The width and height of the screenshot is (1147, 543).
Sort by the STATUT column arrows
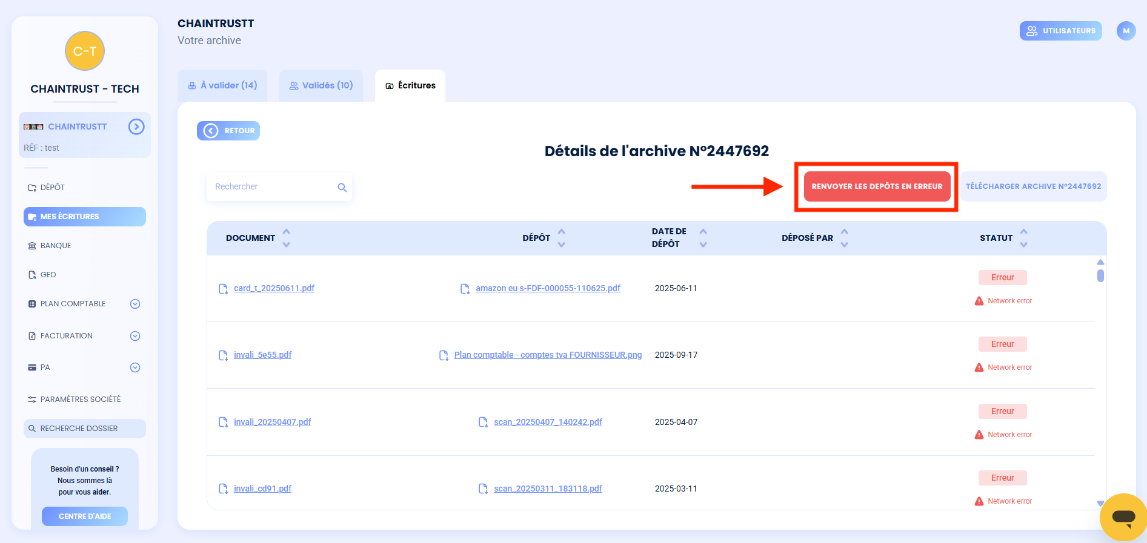click(1024, 238)
